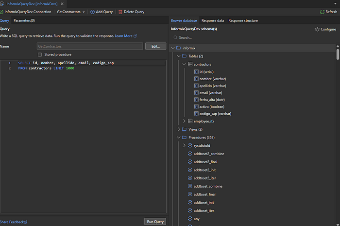Click the contractors table icon
Viewport: 340px width, 226px height.
[190, 64]
